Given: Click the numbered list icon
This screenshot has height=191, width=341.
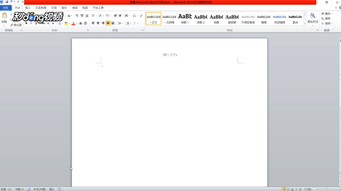Looking at the screenshot, I should (100, 16).
